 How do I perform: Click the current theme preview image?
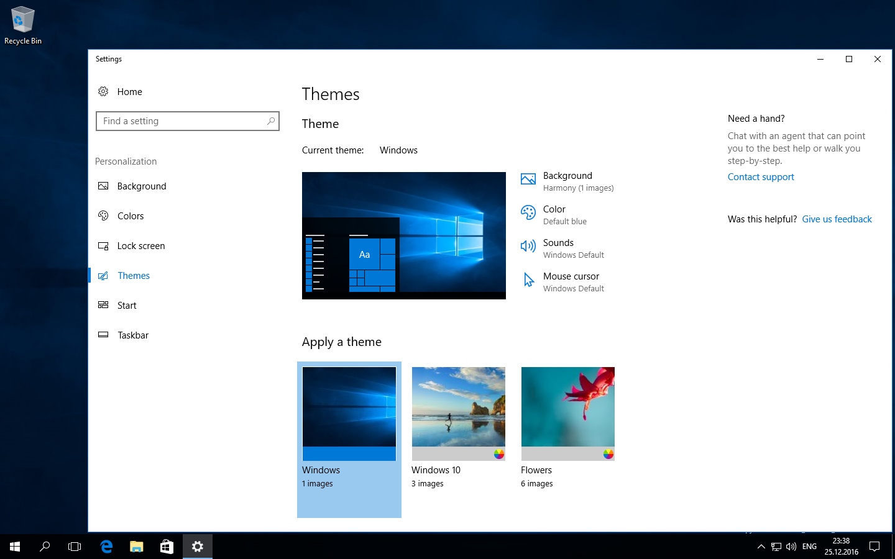(x=404, y=235)
